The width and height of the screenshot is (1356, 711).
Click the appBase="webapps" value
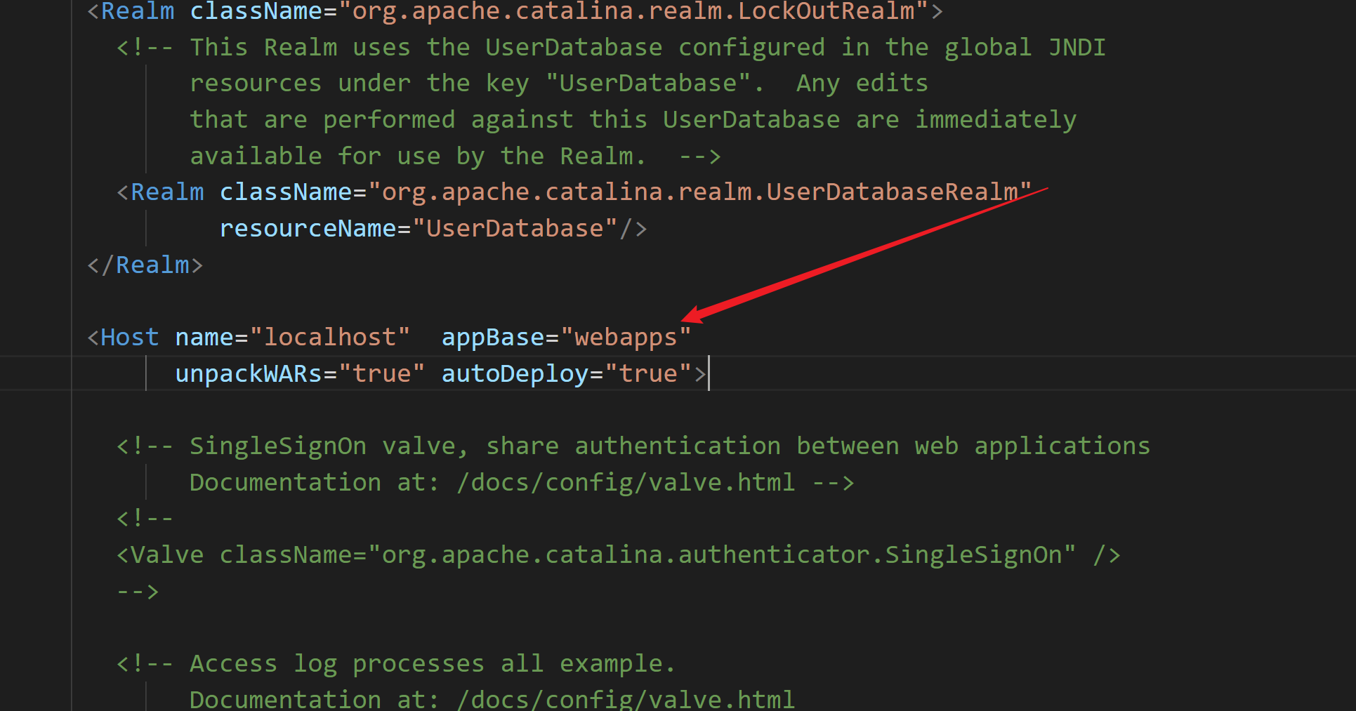point(626,337)
